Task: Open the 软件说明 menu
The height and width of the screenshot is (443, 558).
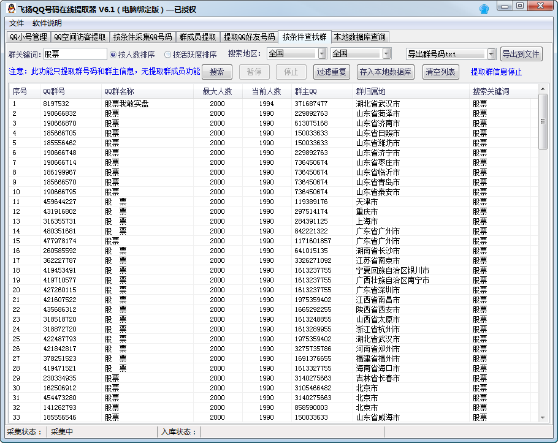Action: click(x=47, y=23)
